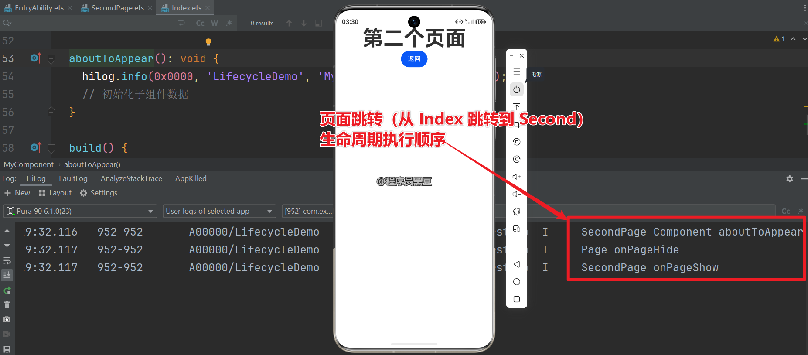Close the SecondPage.ets tab
The image size is (808, 355).
click(x=150, y=8)
